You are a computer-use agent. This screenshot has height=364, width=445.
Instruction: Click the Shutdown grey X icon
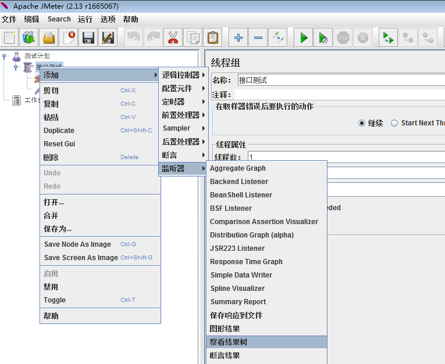coord(363,37)
